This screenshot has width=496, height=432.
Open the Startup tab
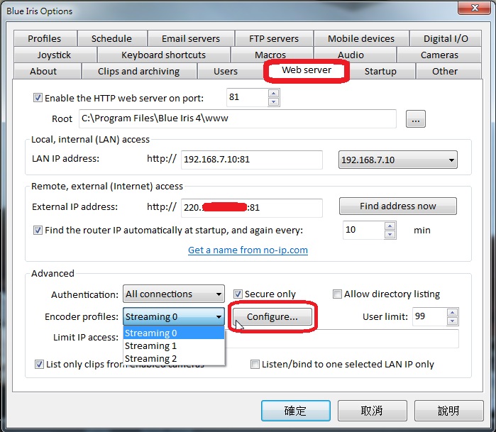pos(380,71)
